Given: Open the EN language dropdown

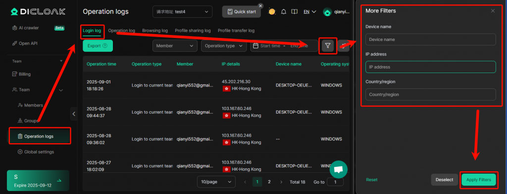Looking at the screenshot, I should [310, 12].
